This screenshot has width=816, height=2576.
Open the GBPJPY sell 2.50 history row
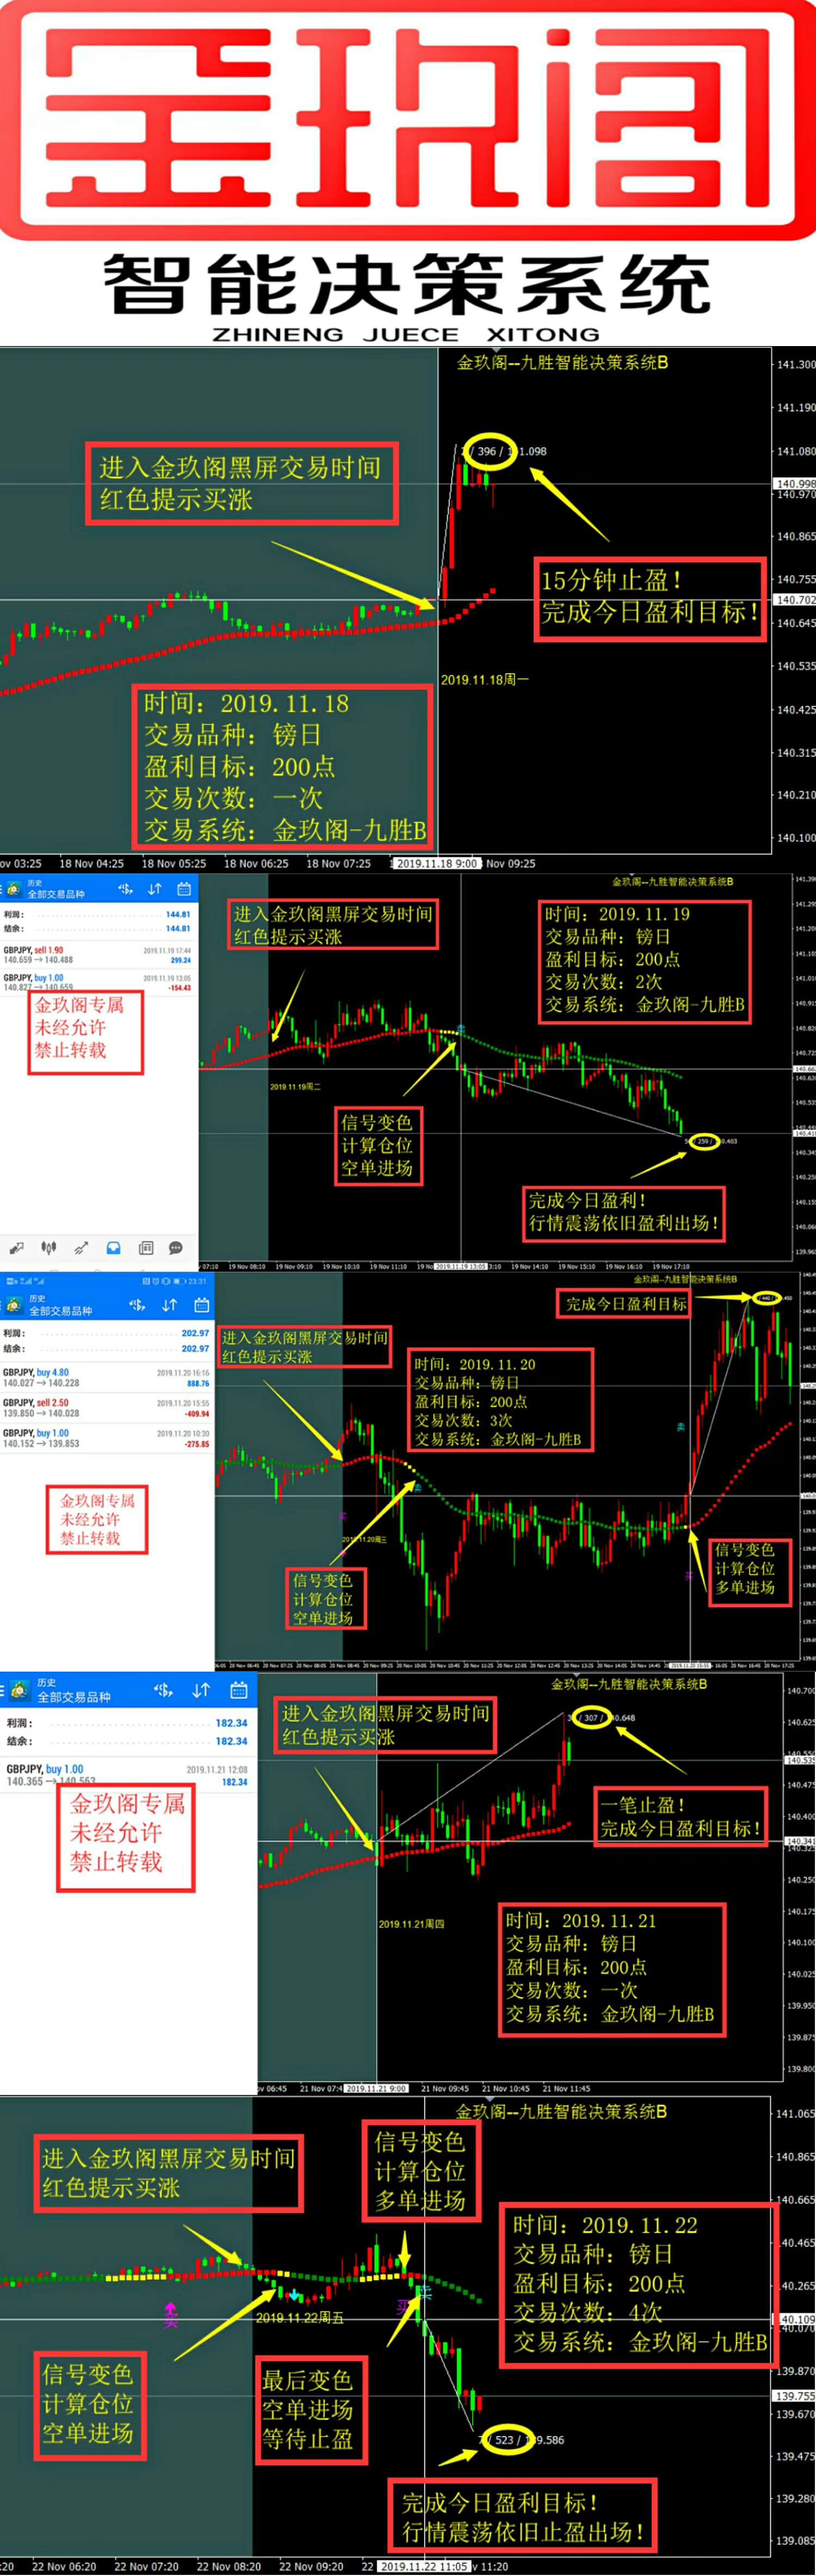pyautogui.click(x=106, y=1408)
